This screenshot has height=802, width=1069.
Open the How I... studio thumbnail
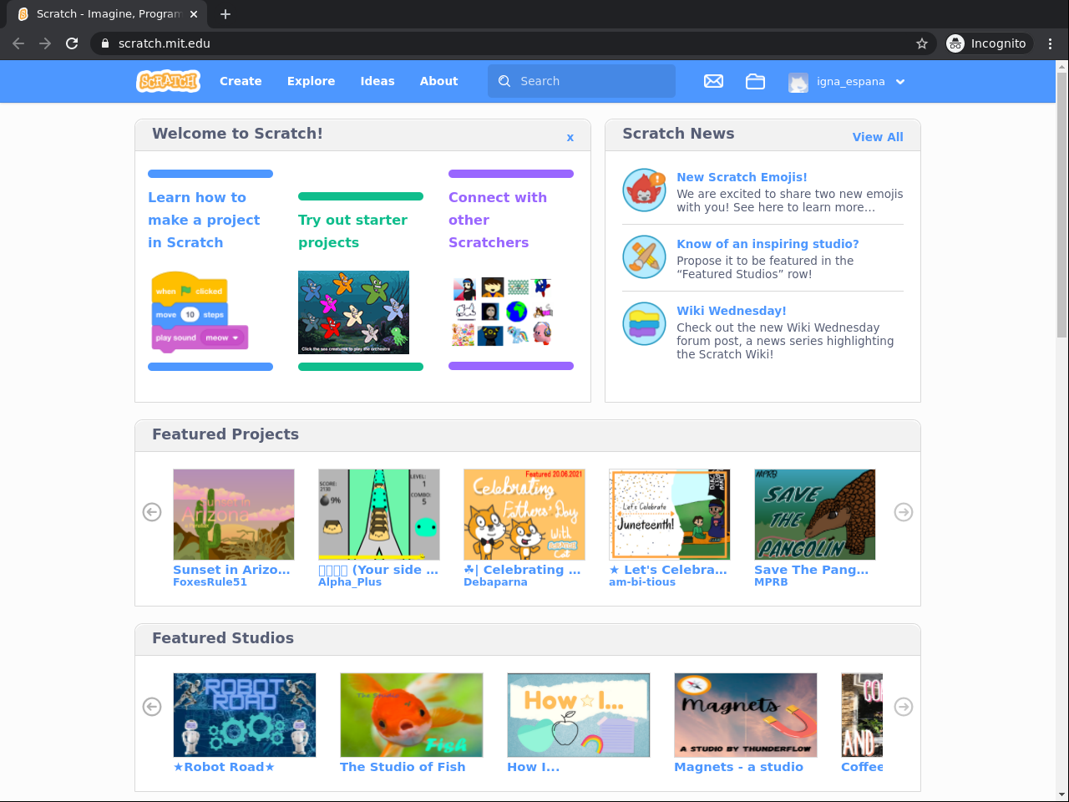click(579, 715)
